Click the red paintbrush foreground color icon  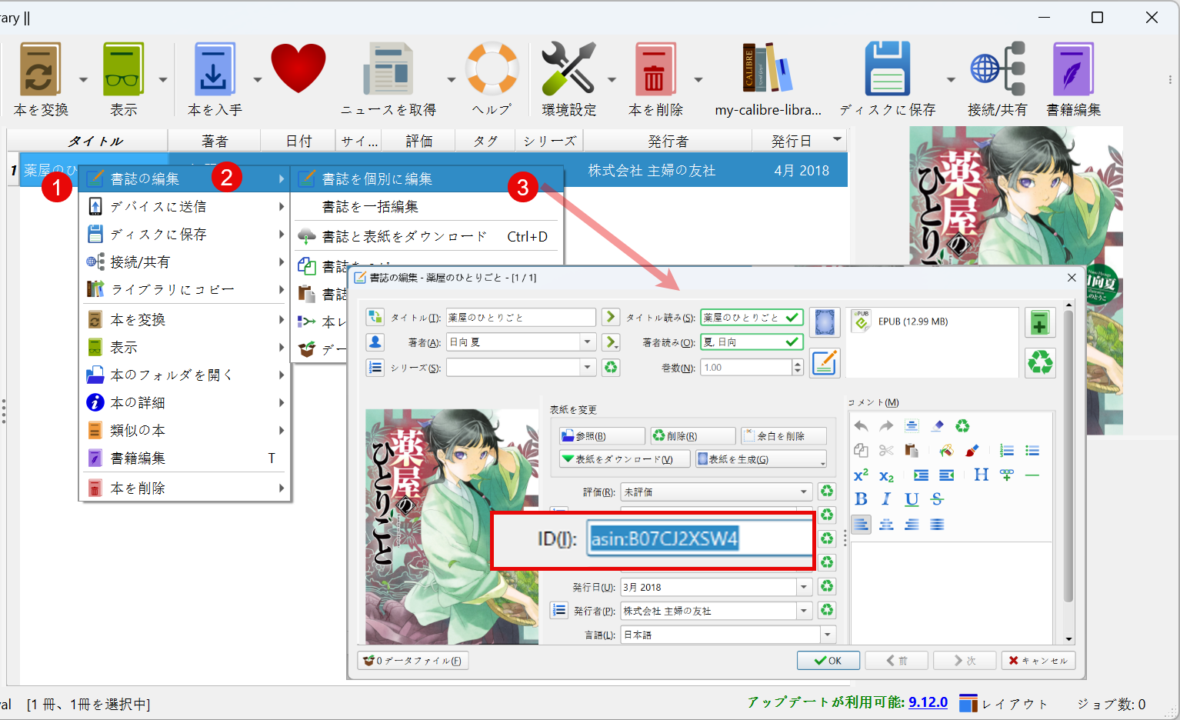pyautogui.click(x=972, y=451)
